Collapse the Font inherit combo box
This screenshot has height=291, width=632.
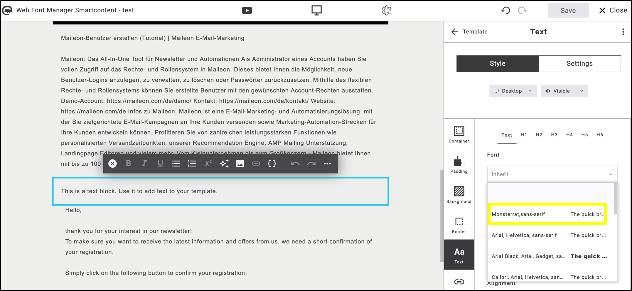pyautogui.click(x=552, y=174)
